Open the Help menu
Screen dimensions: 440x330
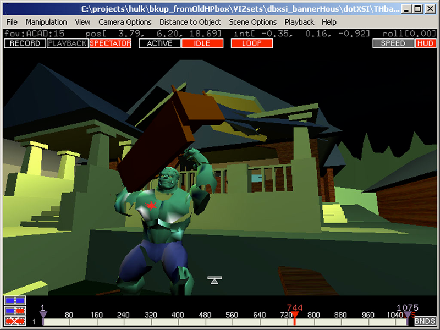(x=329, y=22)
